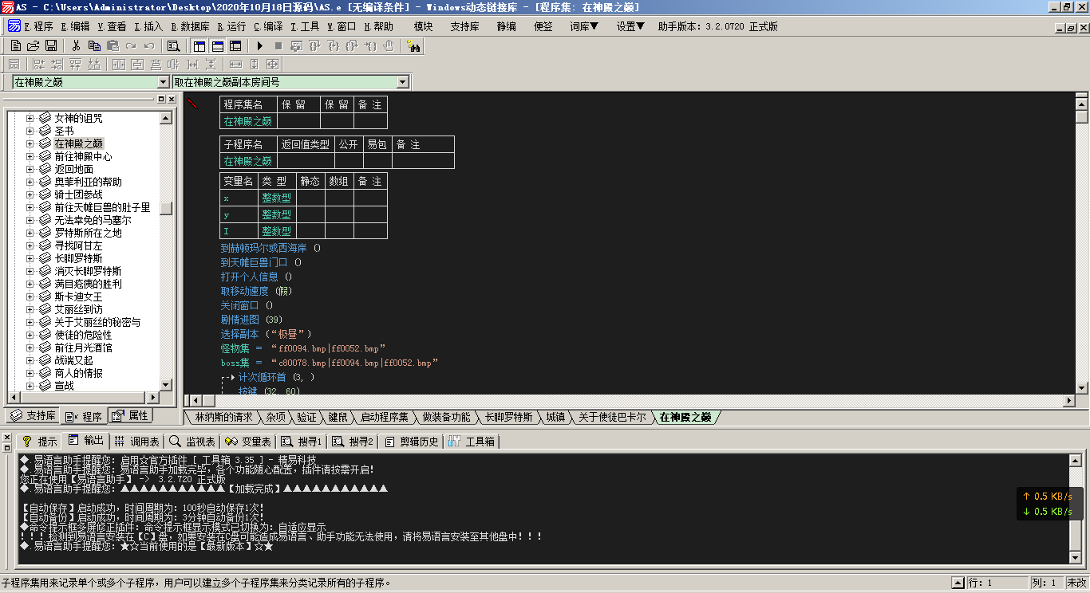Viewport: 1090px width, 593px height.
Task: Click the tree panel vertical scrollbar thumb
Action: [x=166, y=209]
